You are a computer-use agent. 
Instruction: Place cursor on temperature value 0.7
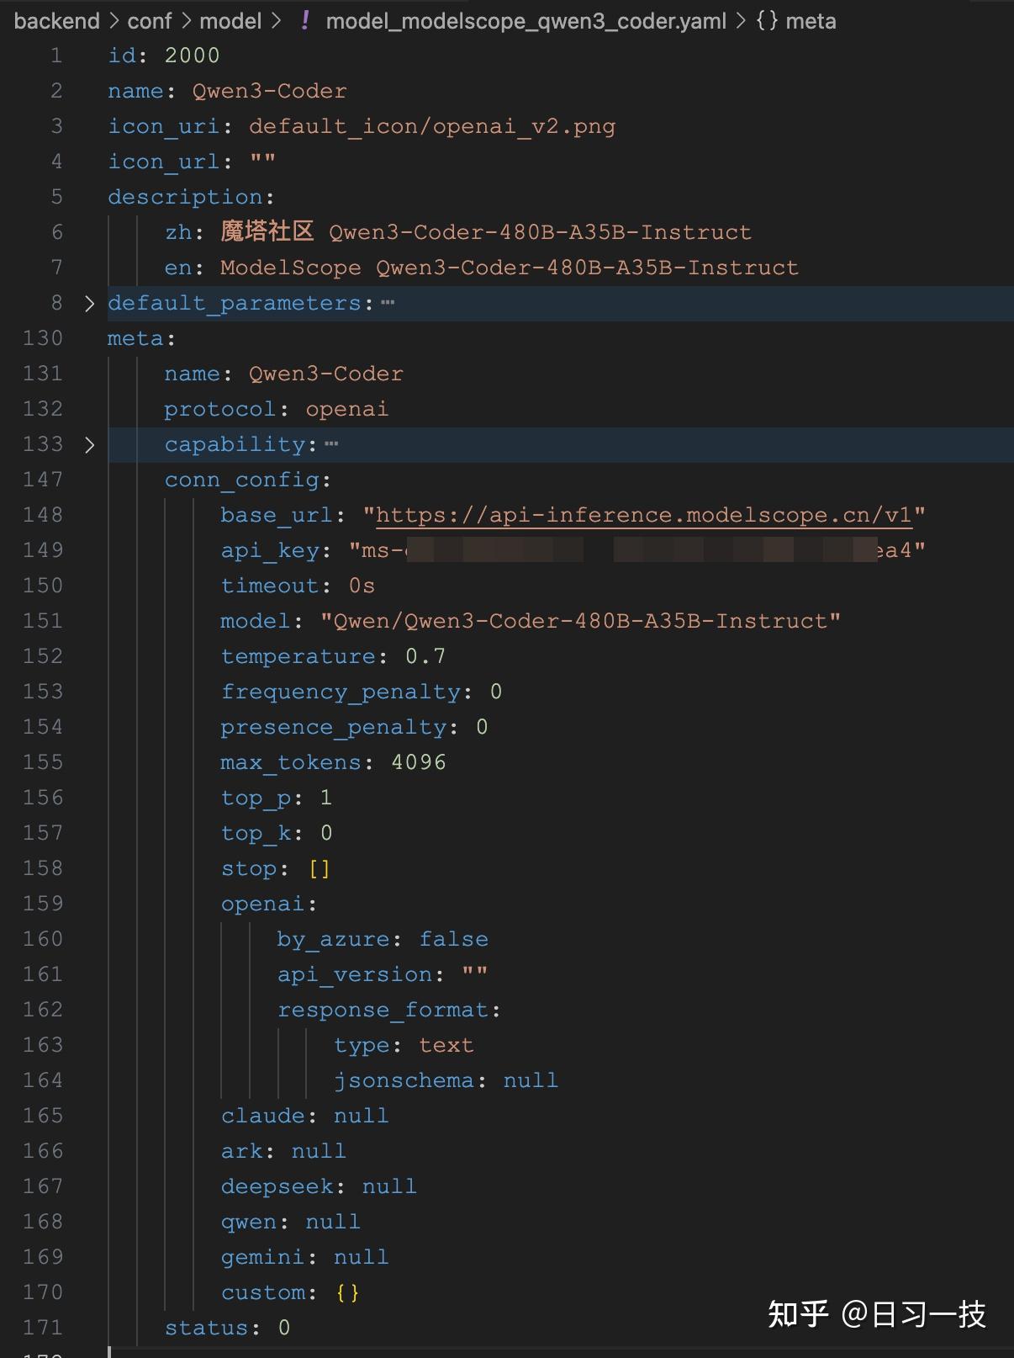(x=425, y=656)
